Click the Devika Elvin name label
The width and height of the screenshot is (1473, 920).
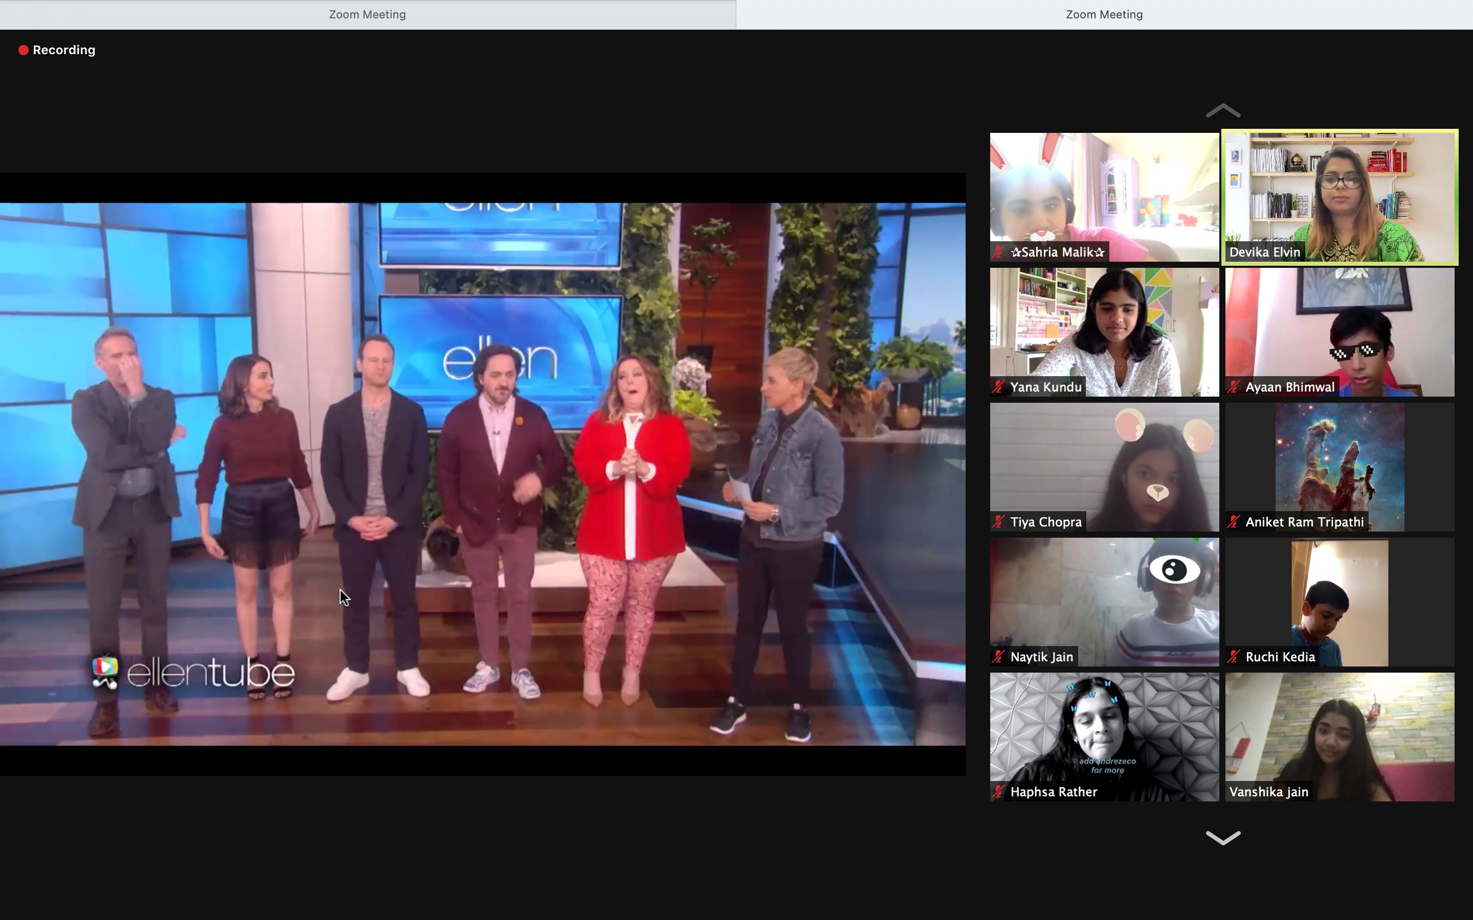coord(1265,252)
